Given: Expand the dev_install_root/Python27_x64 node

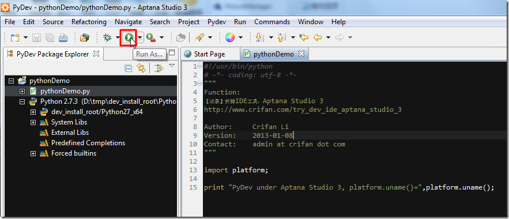Looking at the screenshot, I should [33, 112].
